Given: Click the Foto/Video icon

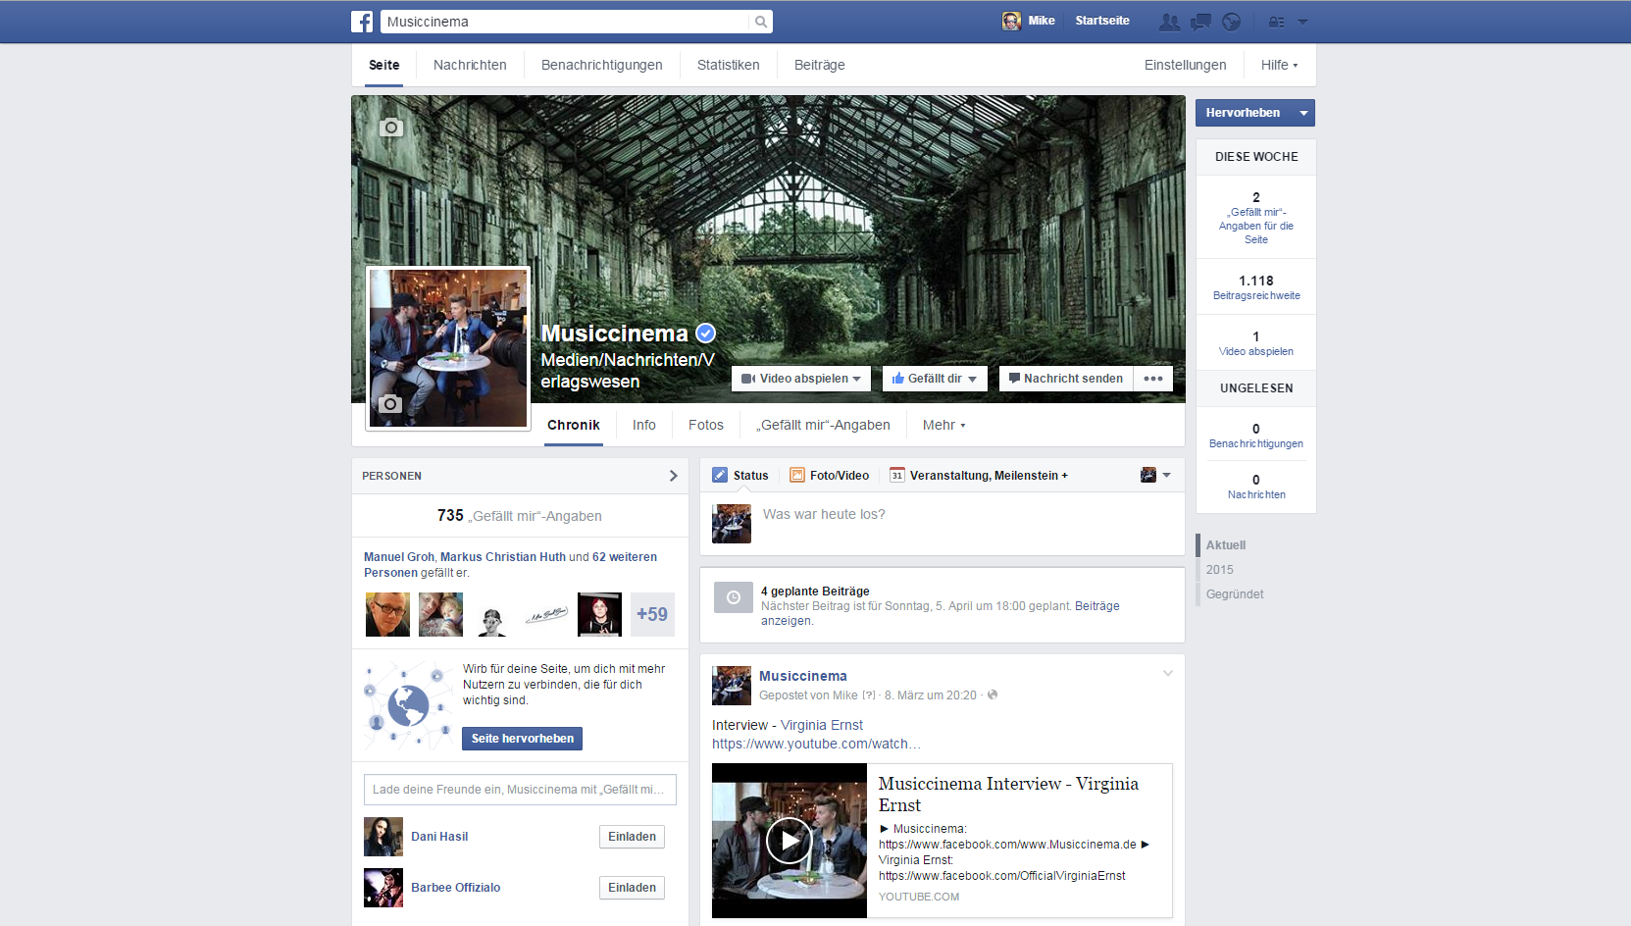Looking at the screenshot, I should tap(797, 475).
